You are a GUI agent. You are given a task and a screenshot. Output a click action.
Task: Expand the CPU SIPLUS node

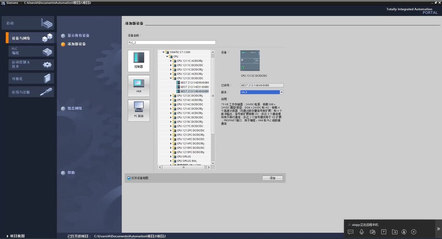[171, 156]
